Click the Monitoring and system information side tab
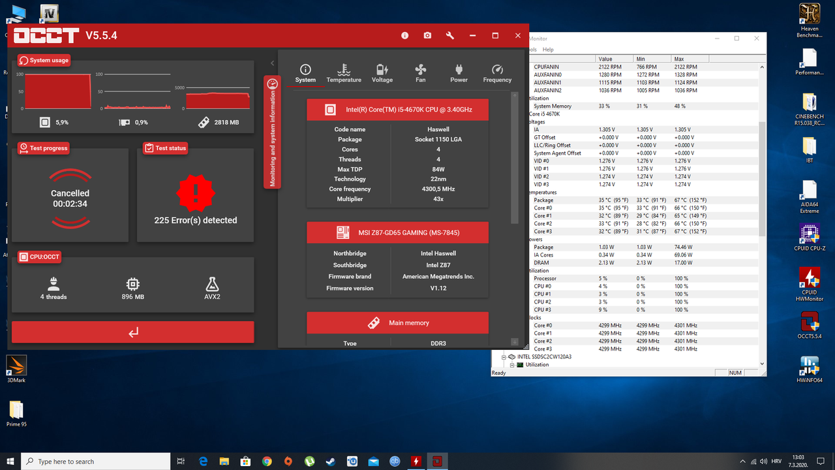This screenshot has height=470, width=835. (x=273, y=132)
